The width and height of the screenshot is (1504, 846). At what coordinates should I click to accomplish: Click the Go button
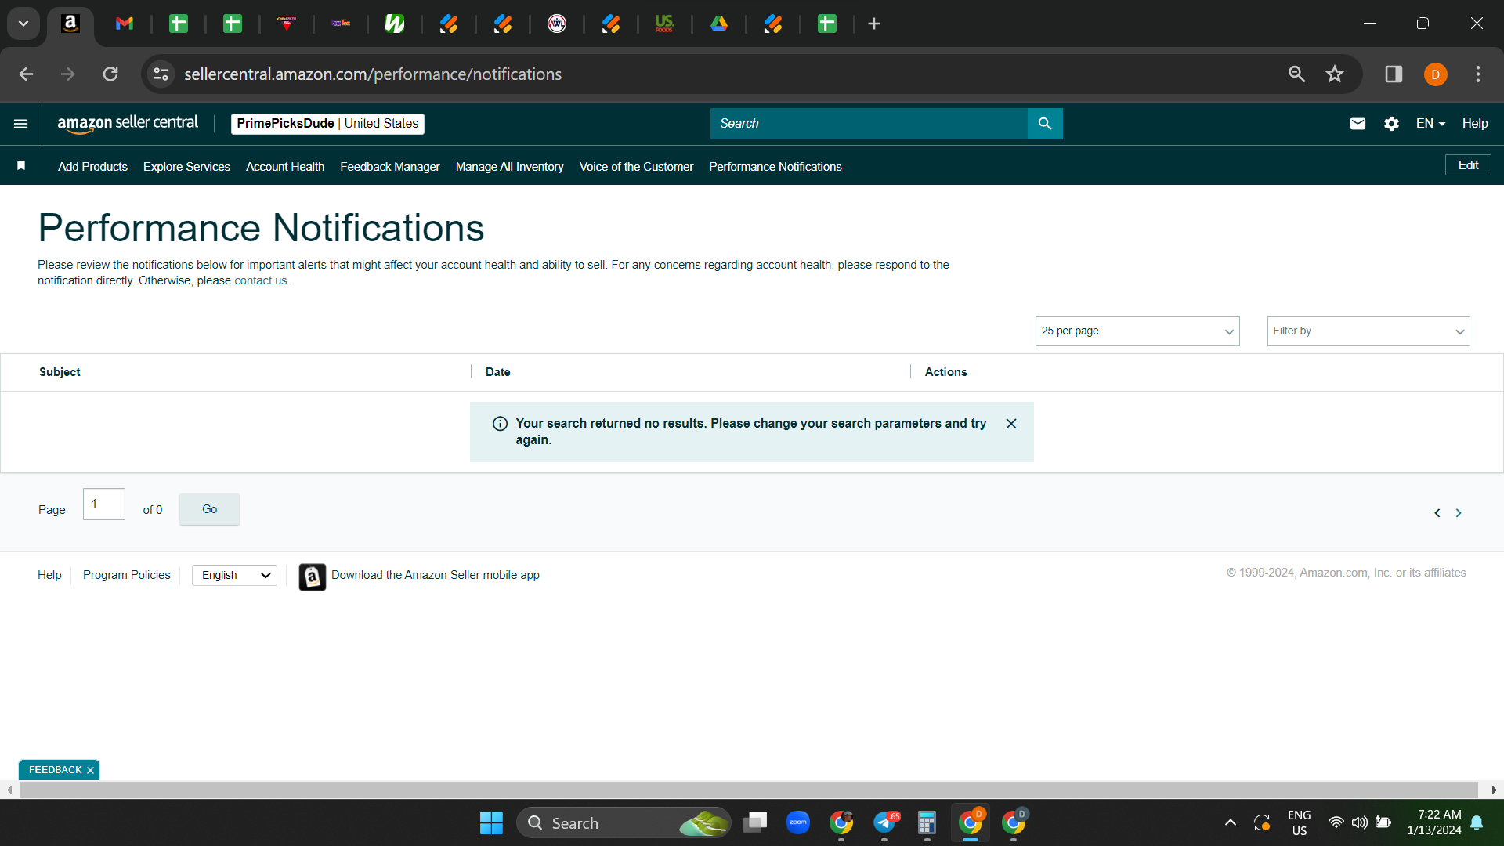point(209,509)
